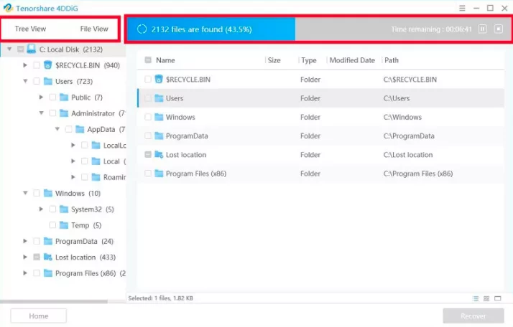Click the Lost location folder icon in list
The width and height of the screenshot is (513, 327).
pos(159,154)
